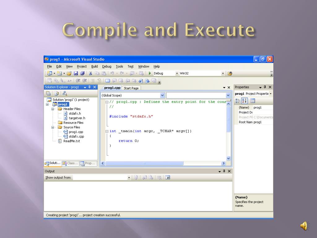Collapse the _tmain function code block
317x238 pixels.
[x=107, y=131]
